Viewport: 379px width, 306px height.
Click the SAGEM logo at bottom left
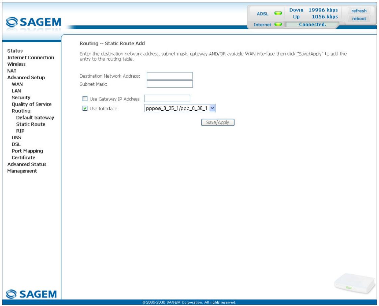click(x=31, y=294)
